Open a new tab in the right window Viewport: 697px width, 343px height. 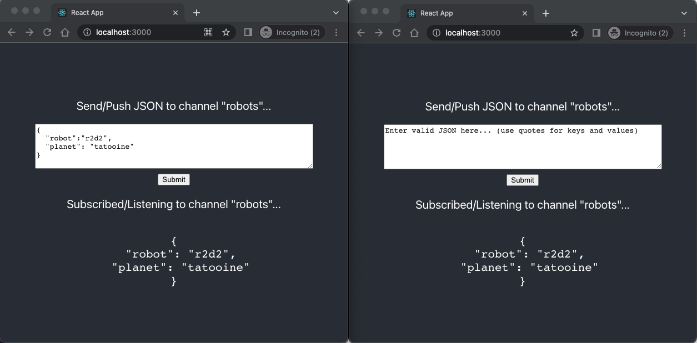point(545,12)
